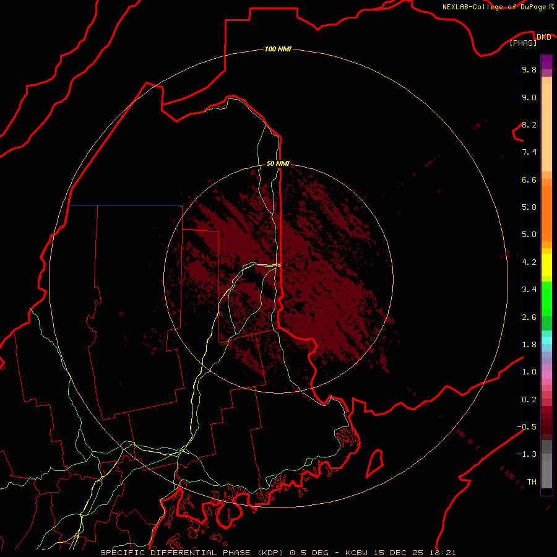Click the -1.3 scale value
557x557 pixels.
527,454
